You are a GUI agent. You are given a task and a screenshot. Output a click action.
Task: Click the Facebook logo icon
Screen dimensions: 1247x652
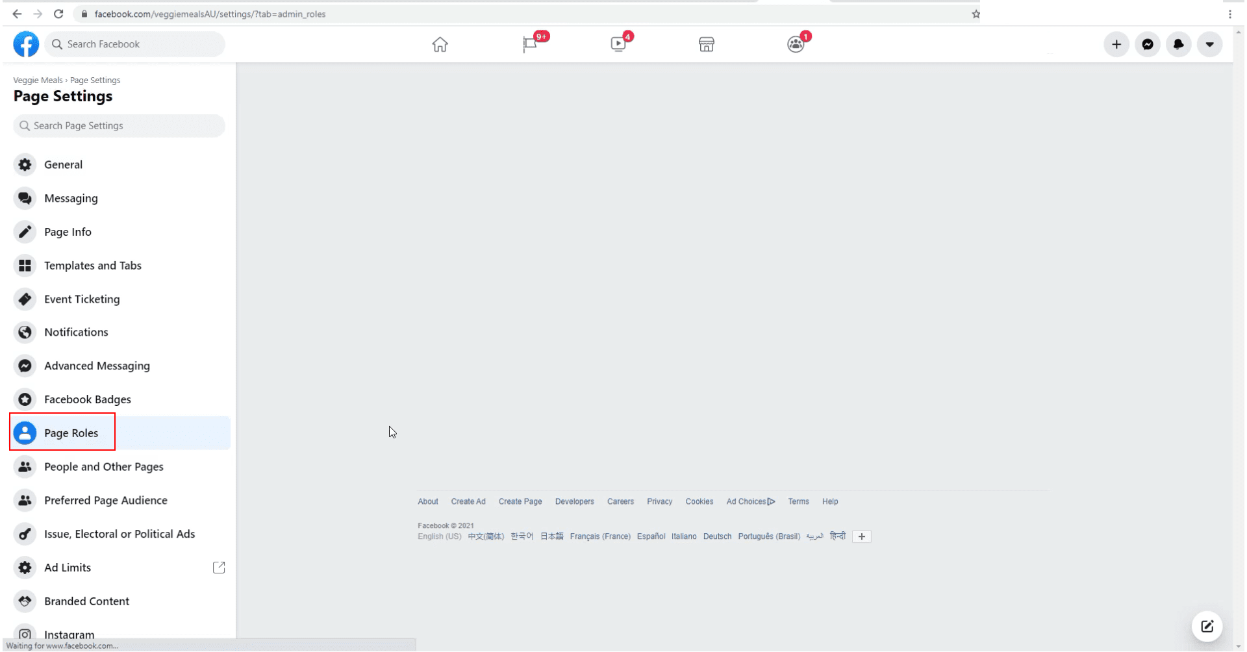click(x=26, y=44)
